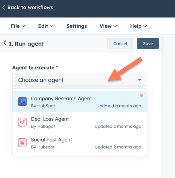The width and height of the screenshot is (175, 178).
Task: Click the Deal Loss Agent icon
Action: (x=22, y=122)
